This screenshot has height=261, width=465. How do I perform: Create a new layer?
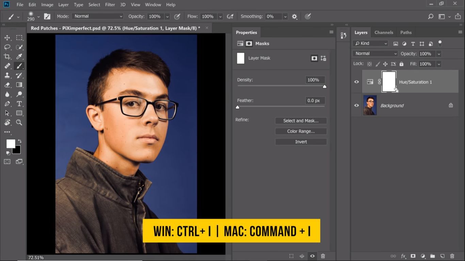[442, 256]
